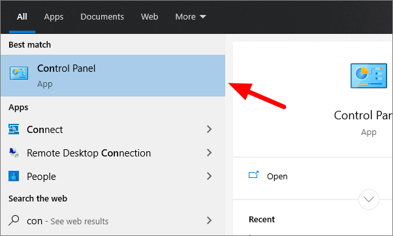This screenshot has width=393, height=236.
Task: Select the Control Panel best match result
Action: tap(113, 76)
